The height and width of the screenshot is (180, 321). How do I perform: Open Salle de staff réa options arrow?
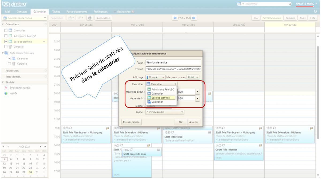(x=44, y=41)
